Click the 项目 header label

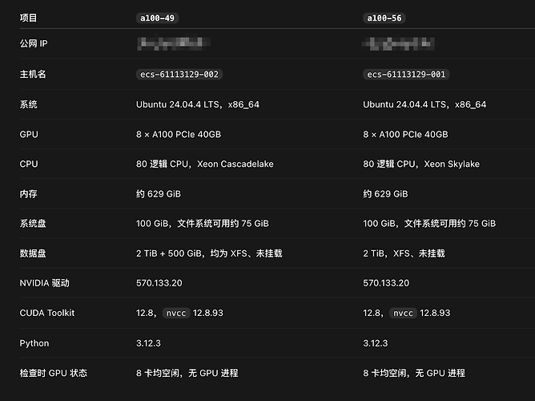click(x=28, y=18)
